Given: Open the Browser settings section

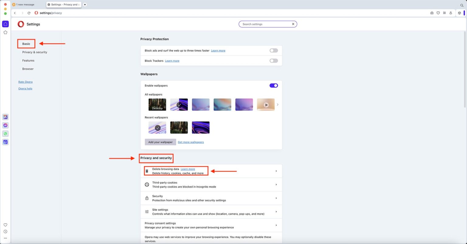Looking at the screenshot, I should click(28, 69).
